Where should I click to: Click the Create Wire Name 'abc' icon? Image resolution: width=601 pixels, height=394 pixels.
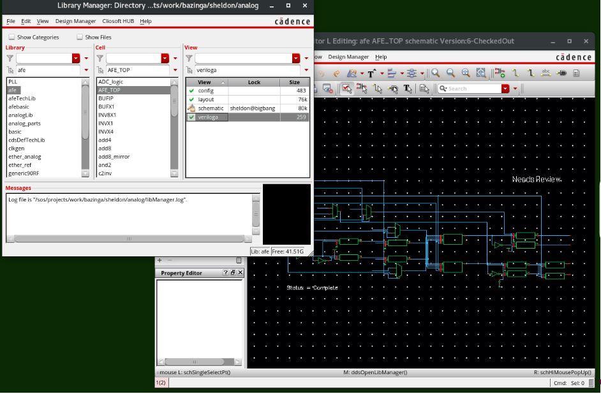tap(546, 73)
